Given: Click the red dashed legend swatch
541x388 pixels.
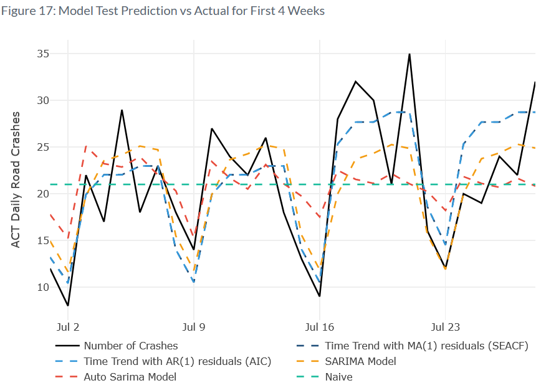Looking at the screenshot, I should tap(67, 377).
